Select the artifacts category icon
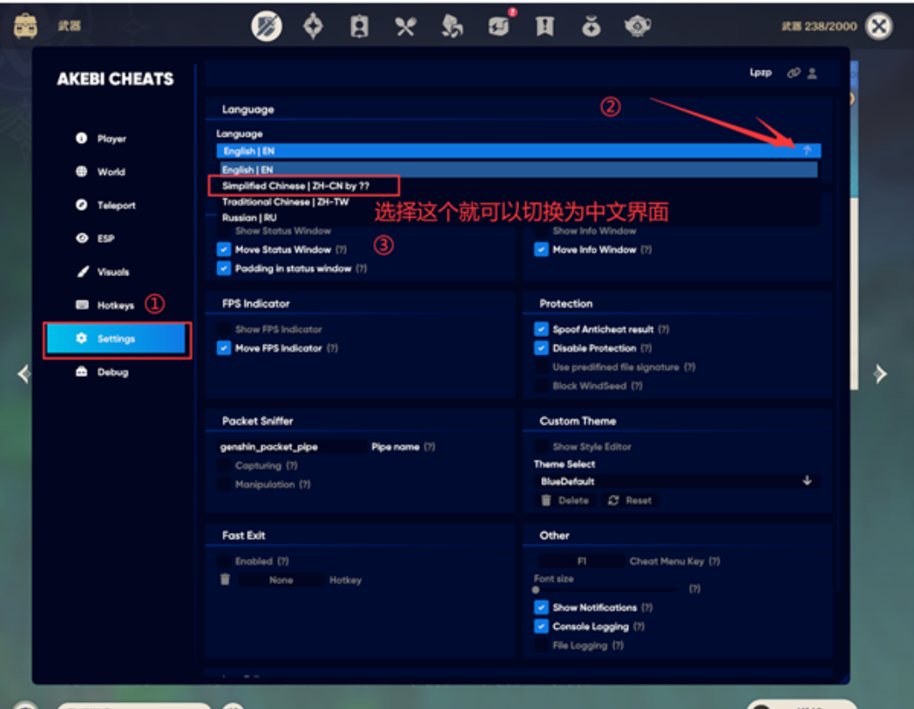 click(313, 26)
